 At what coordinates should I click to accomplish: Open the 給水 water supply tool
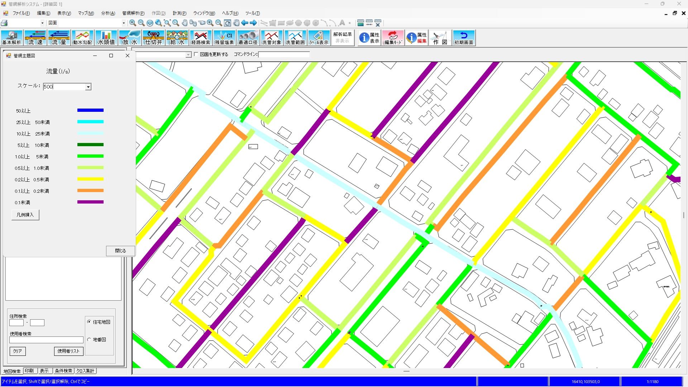point(177,38)
